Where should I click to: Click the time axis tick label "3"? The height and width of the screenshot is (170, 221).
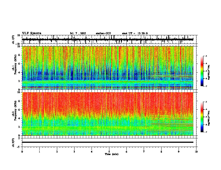tap(74, 152)
